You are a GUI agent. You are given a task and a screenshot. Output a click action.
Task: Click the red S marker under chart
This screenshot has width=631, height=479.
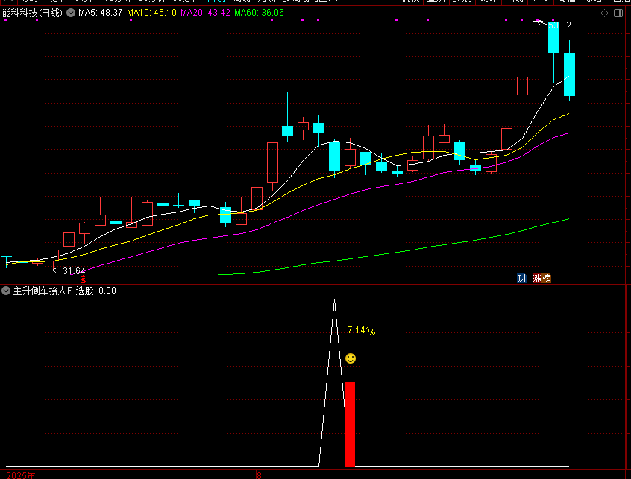pos(84,279)
